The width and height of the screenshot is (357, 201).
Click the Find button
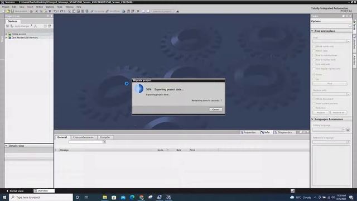click(330, 84)
